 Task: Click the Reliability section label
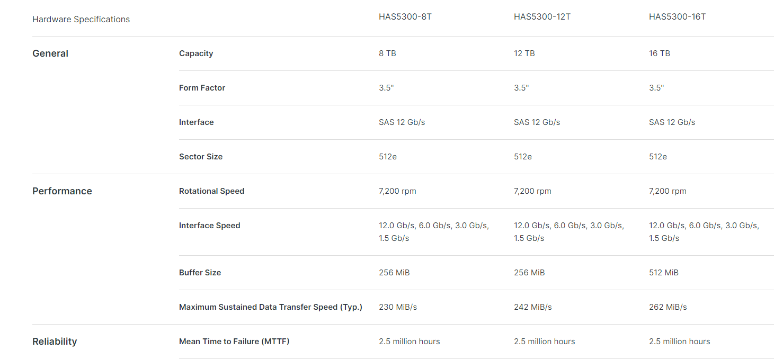(x=55, y=342)
